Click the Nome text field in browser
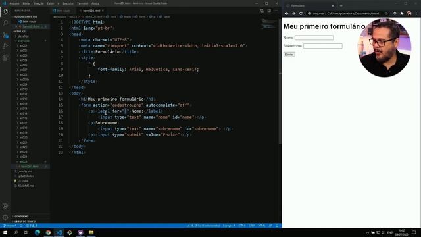Screen dimensions: 421x237 tap(314, 38)
